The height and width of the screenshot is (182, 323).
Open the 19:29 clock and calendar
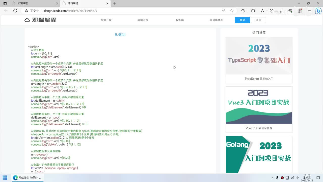pos(307,178)
